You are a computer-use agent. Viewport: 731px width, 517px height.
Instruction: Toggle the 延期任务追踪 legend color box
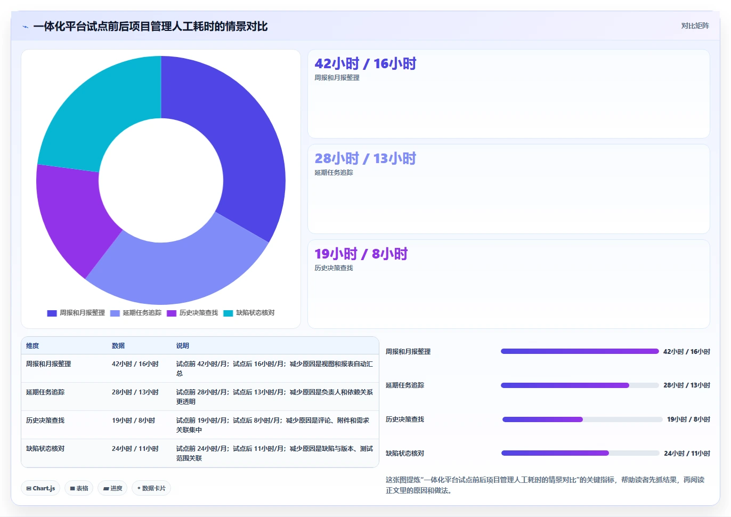[115, 313]
